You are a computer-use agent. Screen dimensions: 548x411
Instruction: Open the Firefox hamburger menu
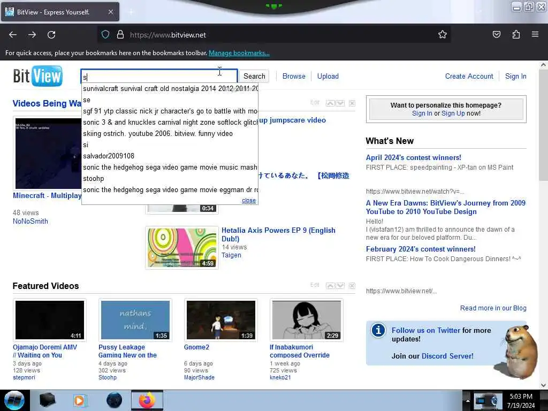[x=535, y=34]
